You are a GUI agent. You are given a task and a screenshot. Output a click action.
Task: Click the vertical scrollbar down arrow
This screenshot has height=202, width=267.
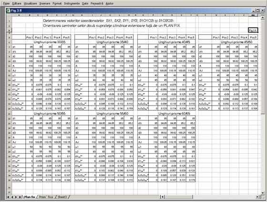click(x=263, y=193)
